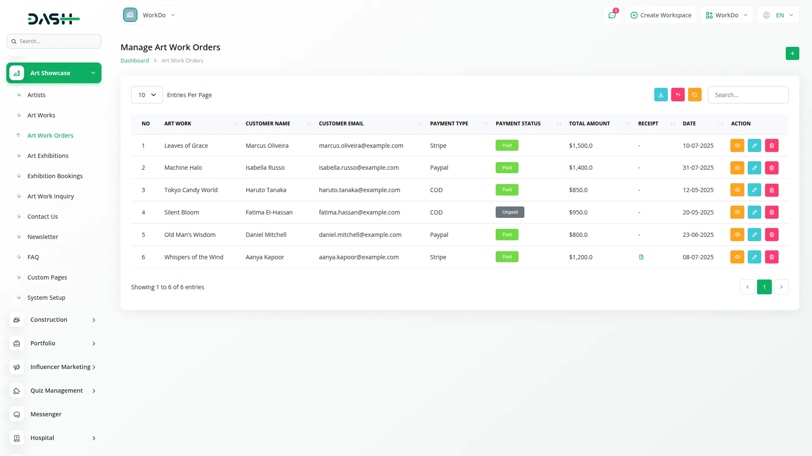Click the table search input field
Screen dimensions: 812x456
point(748,95)
